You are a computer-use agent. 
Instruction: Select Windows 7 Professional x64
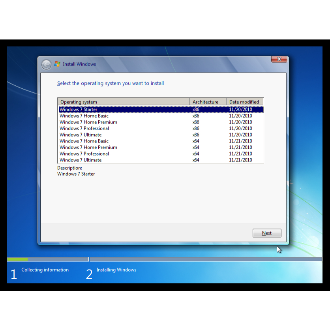tap(161, 154)
